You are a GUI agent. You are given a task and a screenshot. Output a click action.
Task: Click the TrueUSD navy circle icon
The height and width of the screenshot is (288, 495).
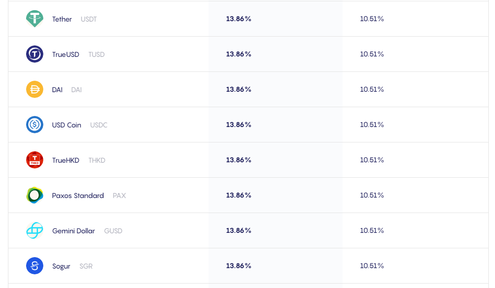[34, 54]
